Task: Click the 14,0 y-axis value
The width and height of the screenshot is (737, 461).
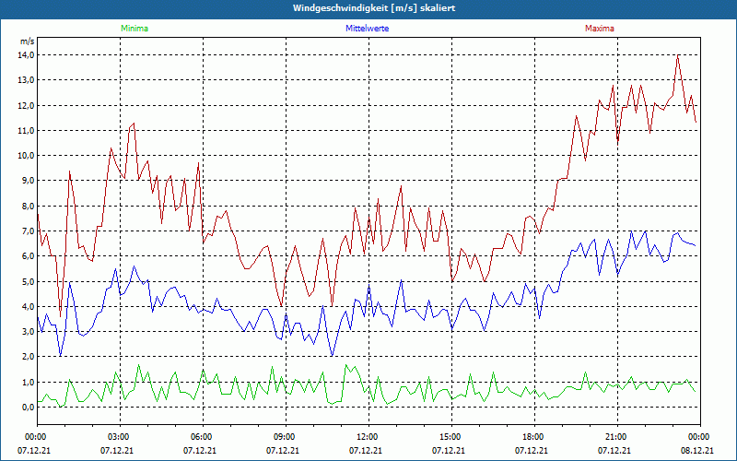Action: point(27,55)
